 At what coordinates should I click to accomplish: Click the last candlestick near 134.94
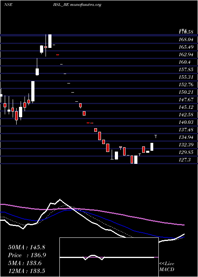point(156,137)
